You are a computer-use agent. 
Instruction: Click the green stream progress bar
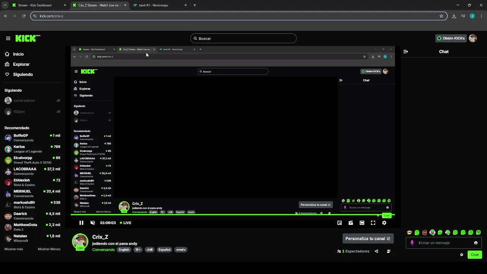232,215
